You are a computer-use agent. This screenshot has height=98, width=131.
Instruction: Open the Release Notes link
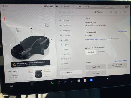coord(122,31)
